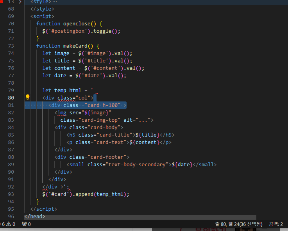Expand the folded style block on line 13

(20, 2)
